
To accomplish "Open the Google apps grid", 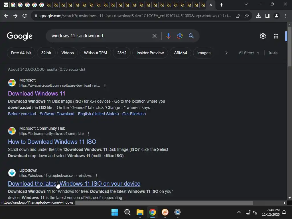I will coord(276,36).
